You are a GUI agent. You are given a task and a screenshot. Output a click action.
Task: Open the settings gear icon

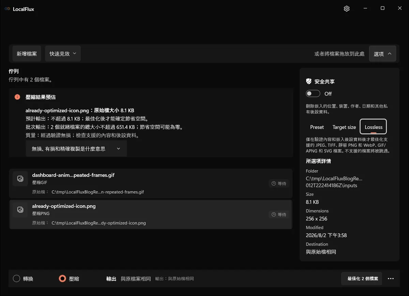point(347,9)
